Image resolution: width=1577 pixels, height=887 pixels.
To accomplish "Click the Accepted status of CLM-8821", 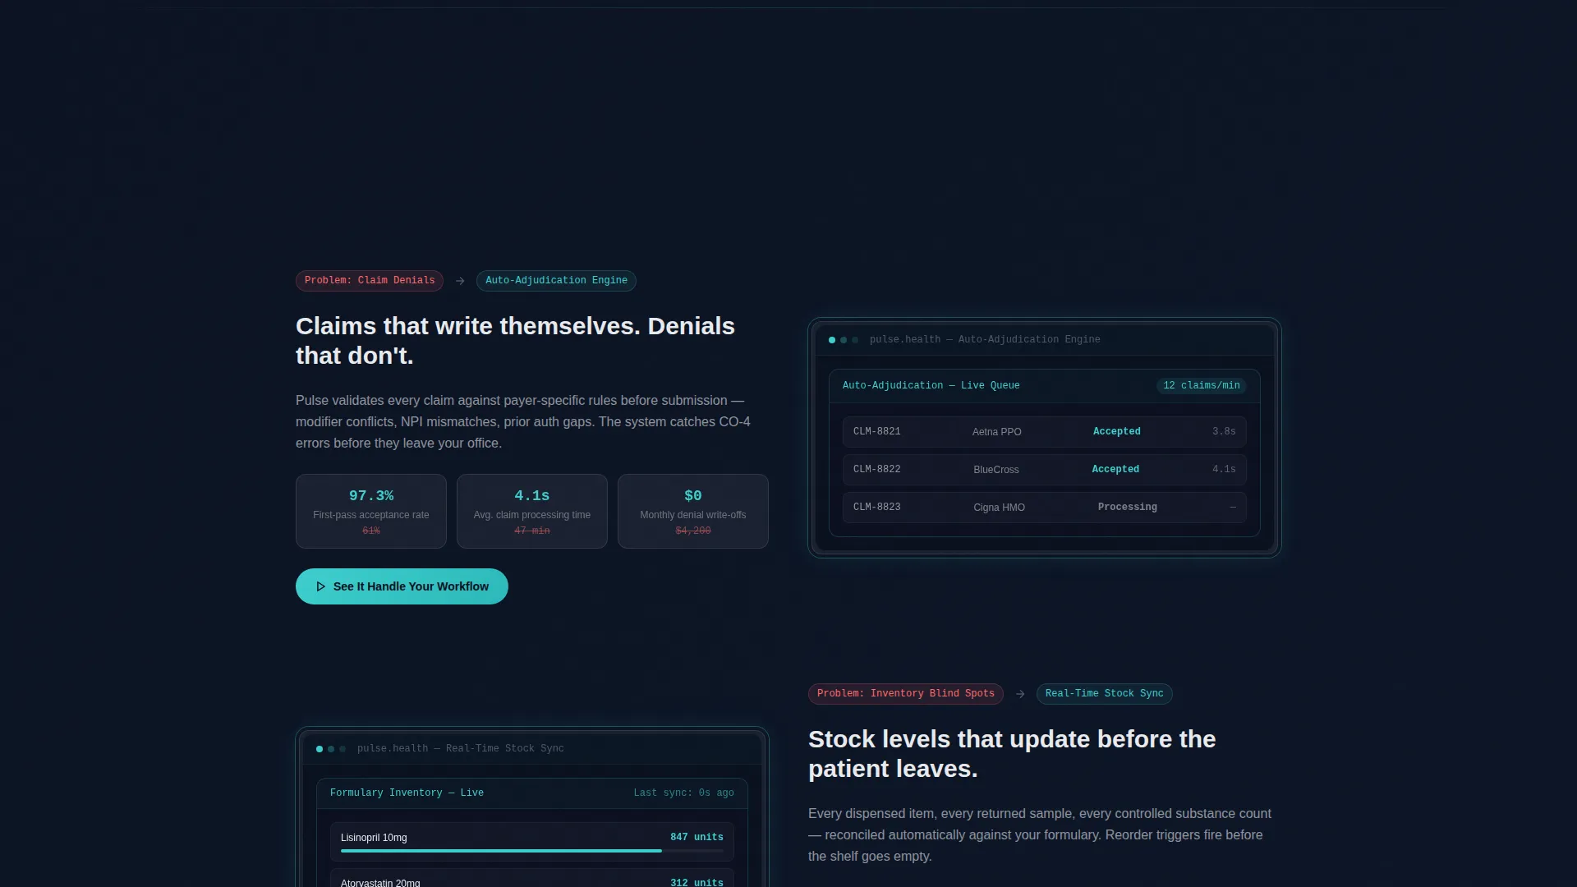I will 1116,432.
